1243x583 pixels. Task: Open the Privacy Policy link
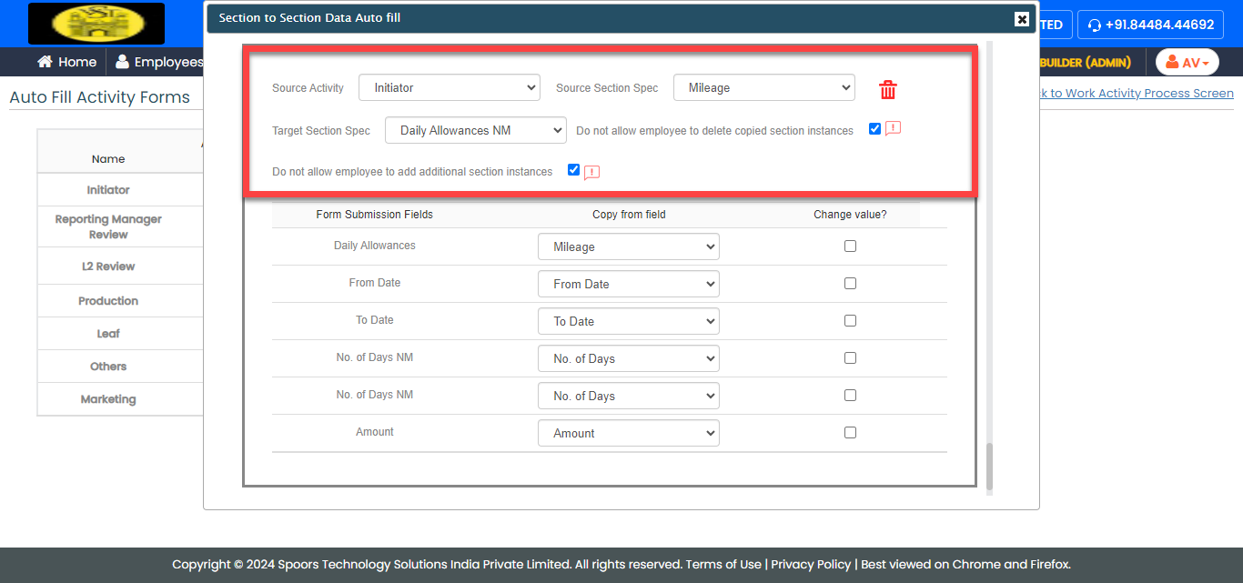(811, 564)
